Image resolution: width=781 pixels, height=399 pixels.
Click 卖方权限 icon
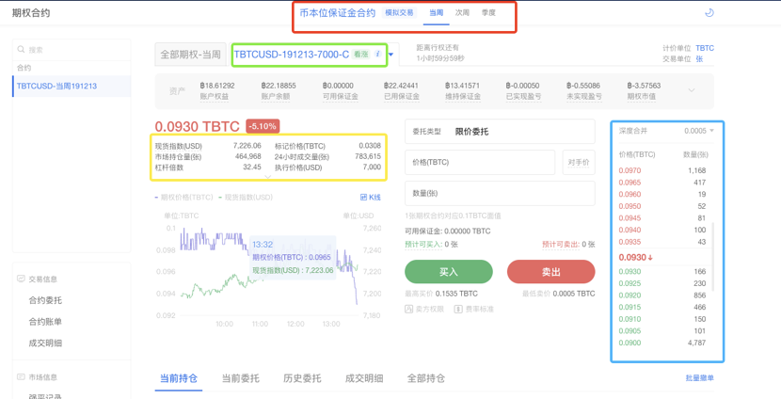(409, 310)
